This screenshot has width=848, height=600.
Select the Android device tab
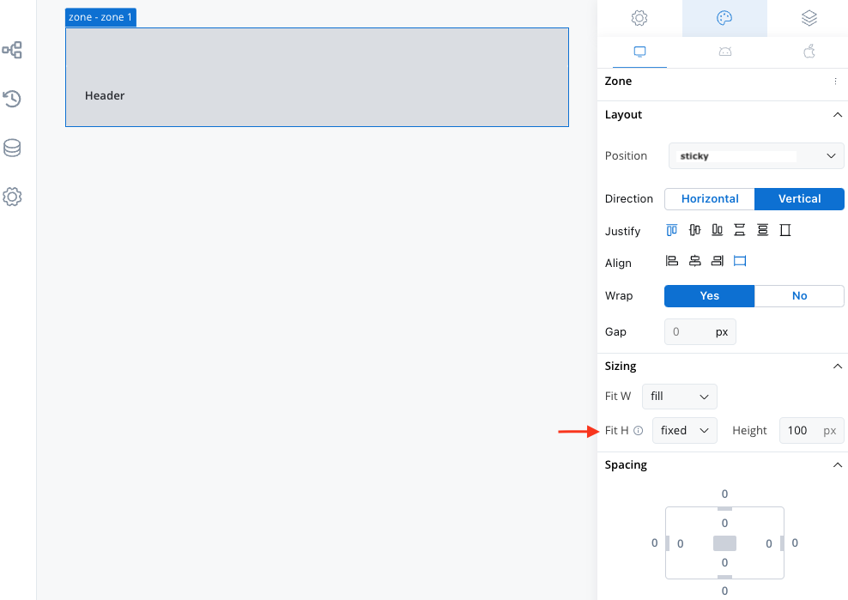click(x=725, y=52)
